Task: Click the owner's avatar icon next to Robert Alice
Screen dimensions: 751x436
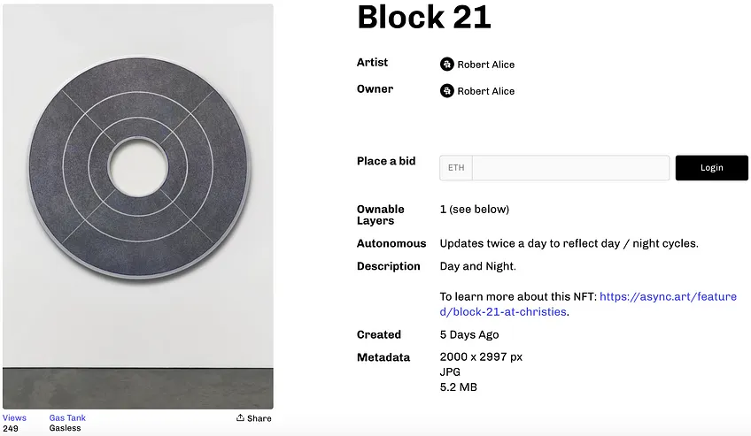Action: pyautogui.click(x=447, y=91)
